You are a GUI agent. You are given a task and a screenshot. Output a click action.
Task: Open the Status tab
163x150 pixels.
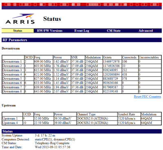pyautogui.click(x=18, y=31)
